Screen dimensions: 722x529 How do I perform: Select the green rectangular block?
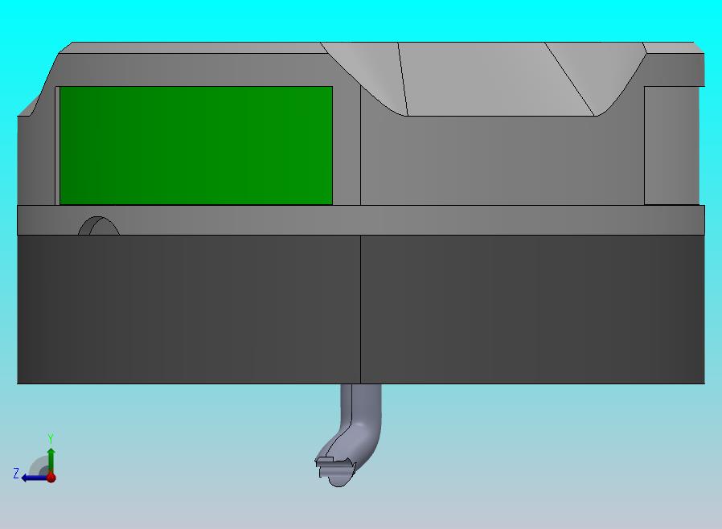pos(196,146)
